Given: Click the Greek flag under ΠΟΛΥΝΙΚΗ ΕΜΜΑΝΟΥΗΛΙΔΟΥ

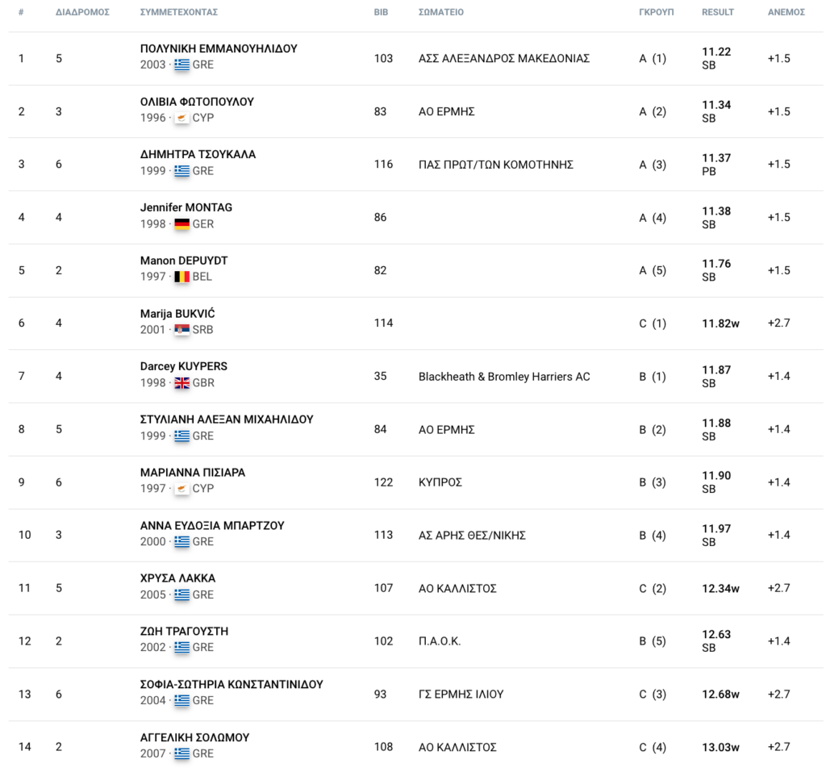Looking at the screenshot, I should (x=181, y=65).
